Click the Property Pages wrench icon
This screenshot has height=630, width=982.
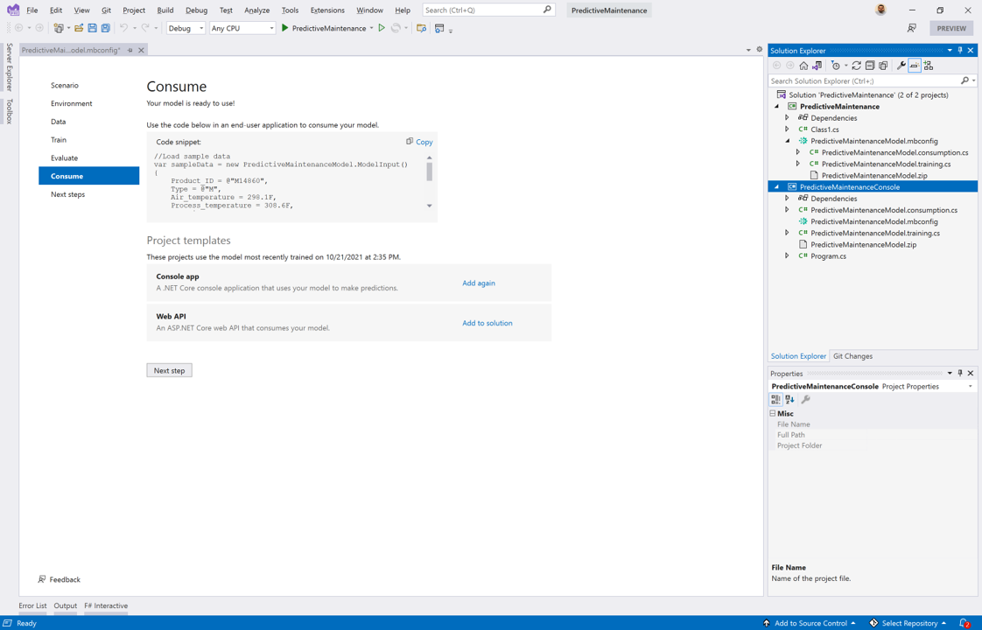click(806, 400)
